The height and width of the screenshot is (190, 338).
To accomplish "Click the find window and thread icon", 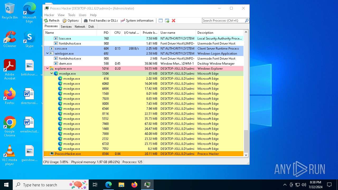I will [x=167, y=21].
